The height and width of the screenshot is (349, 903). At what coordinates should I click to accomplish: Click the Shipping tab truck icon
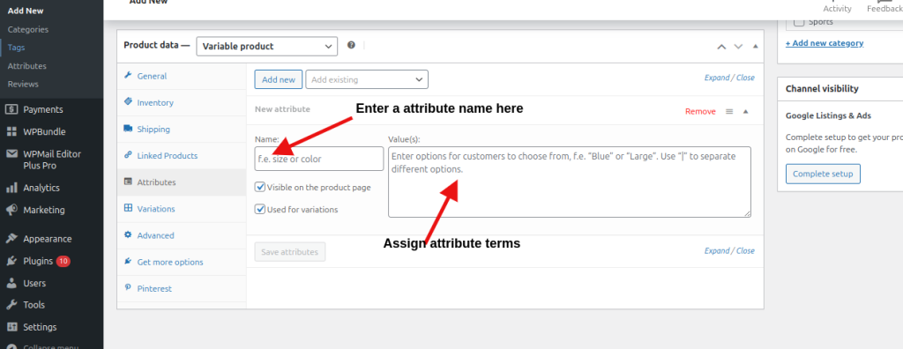128,129
